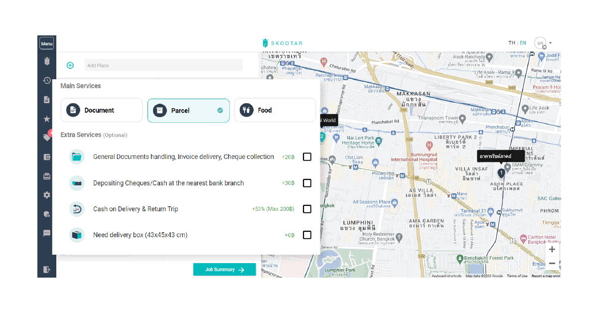Click the logout icon at sidebar bottom
598x313 pixels.
click(x=47, y=270)
